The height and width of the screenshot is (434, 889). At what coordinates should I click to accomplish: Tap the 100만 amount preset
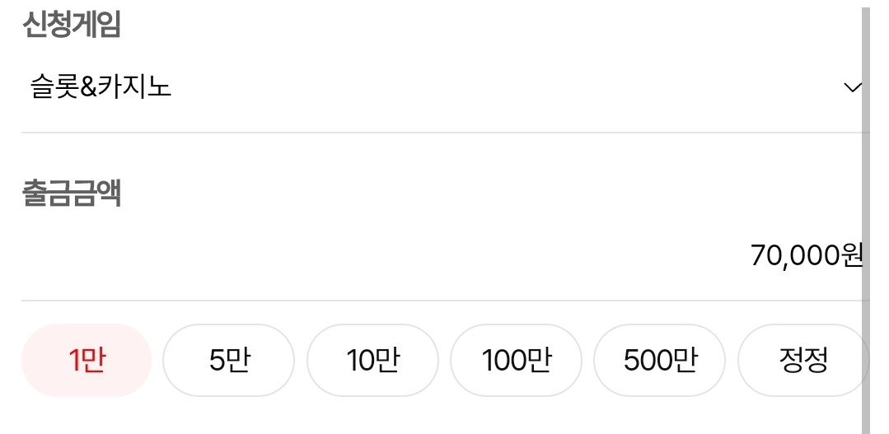(516, 361)
